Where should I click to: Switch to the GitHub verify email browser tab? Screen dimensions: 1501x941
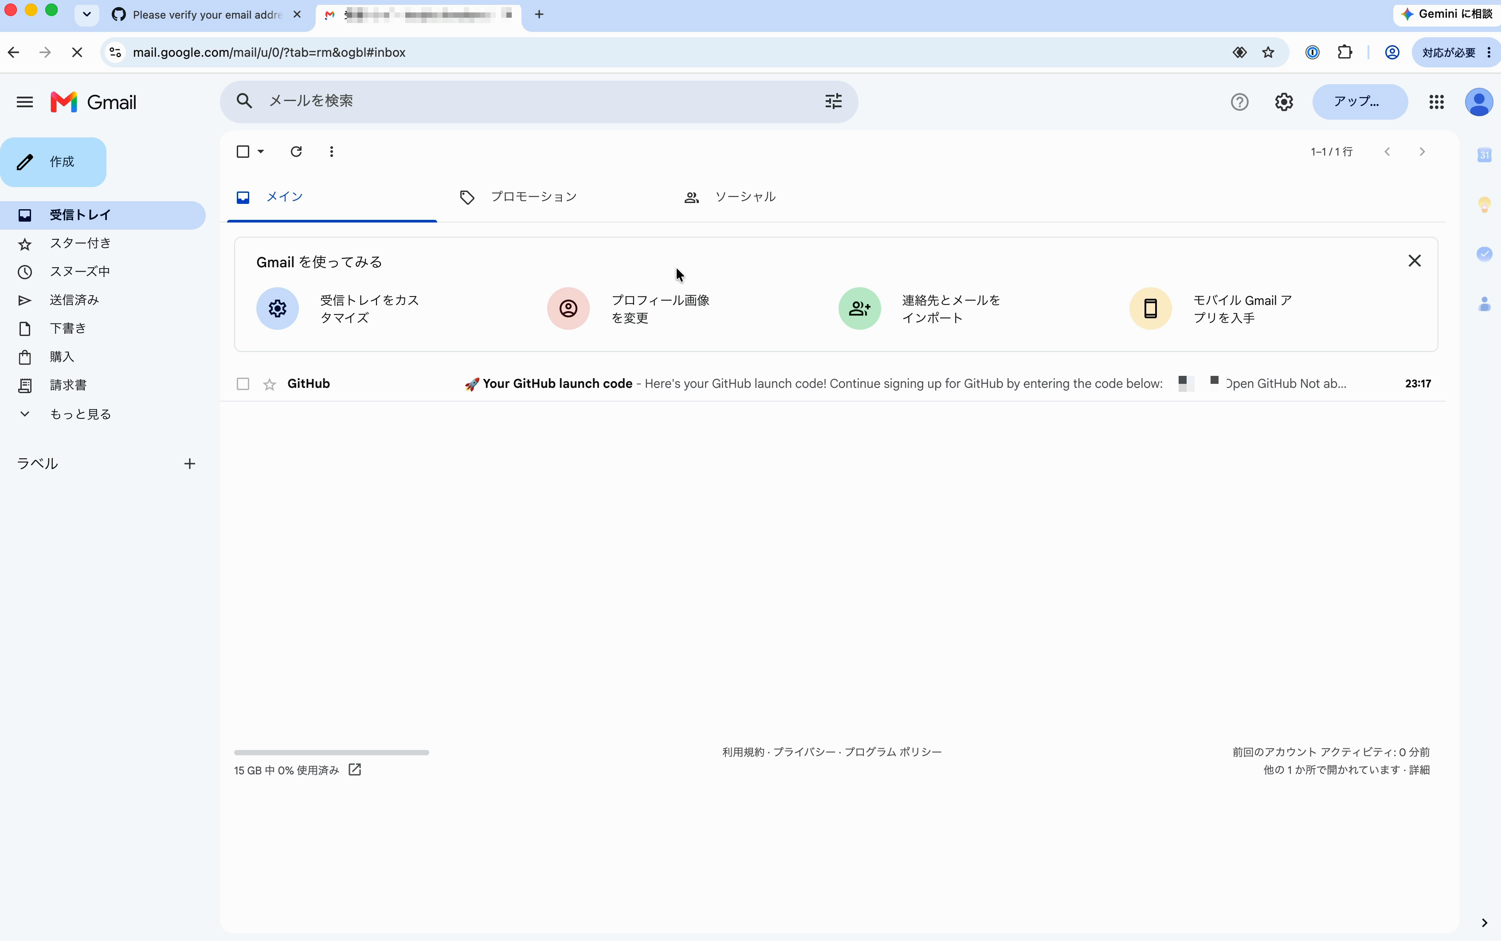point(208,14)
